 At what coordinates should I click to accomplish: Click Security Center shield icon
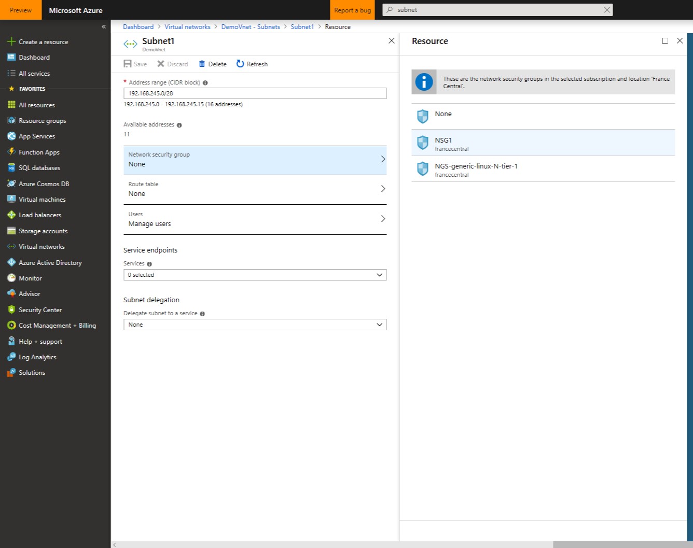[11, 310]
